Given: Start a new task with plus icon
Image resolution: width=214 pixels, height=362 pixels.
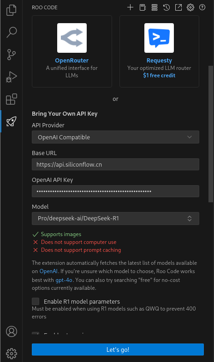Looking at the screenshot, I should [130, 7].
